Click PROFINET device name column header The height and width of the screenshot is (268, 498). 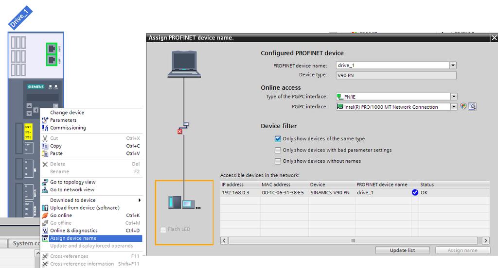(x=383, y=184)
